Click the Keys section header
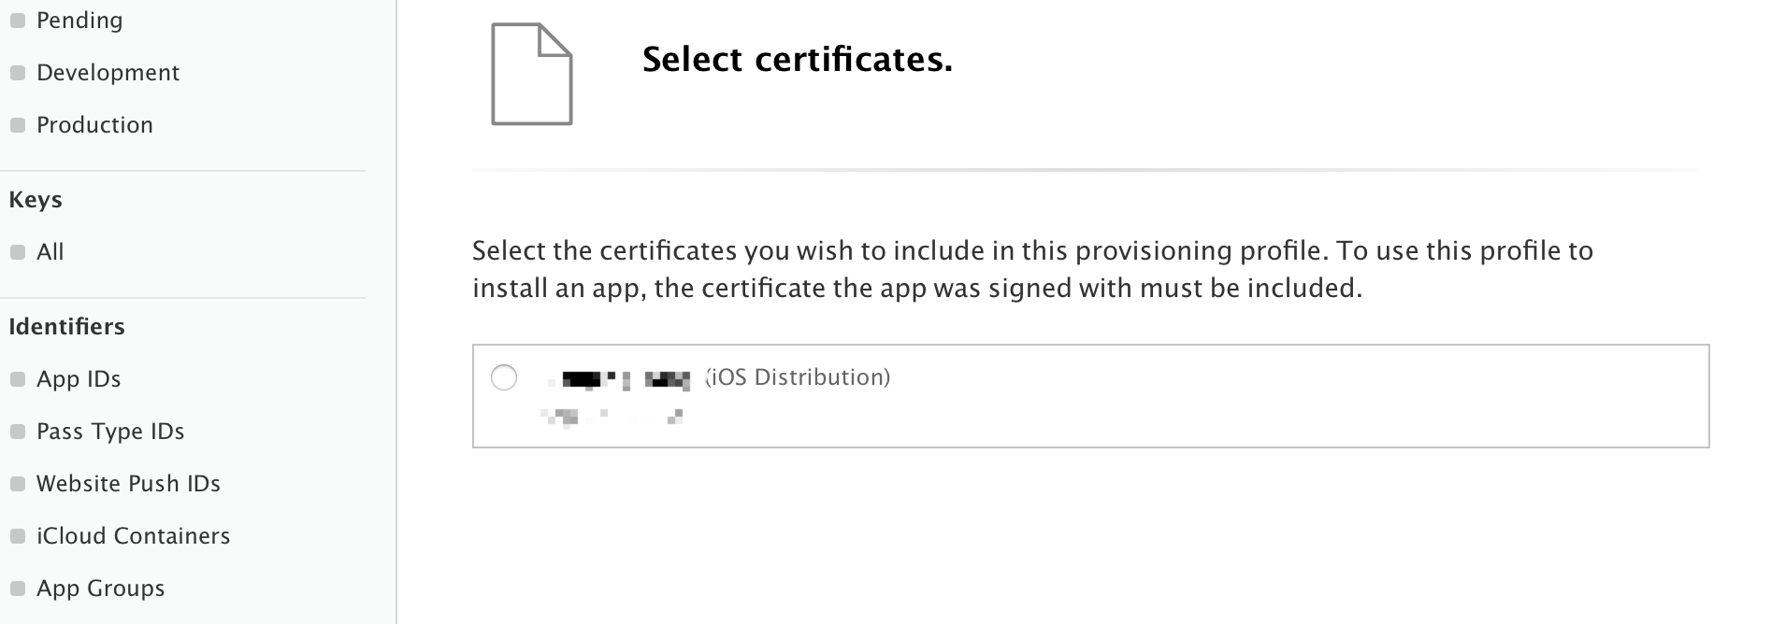This screenshot has width=1771, height=624. 36,200
